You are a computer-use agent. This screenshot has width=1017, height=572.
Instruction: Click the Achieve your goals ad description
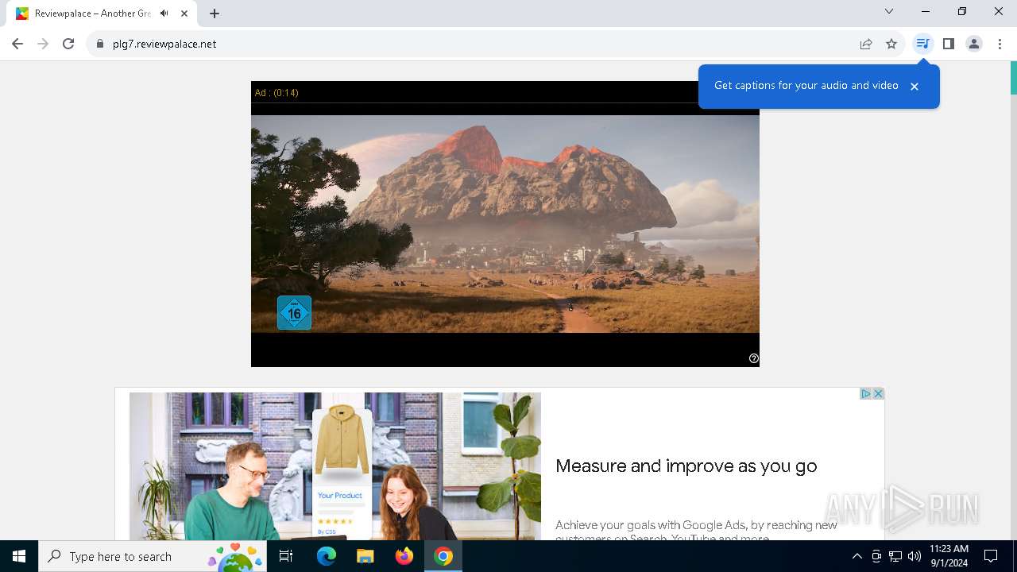coord(697,531)
